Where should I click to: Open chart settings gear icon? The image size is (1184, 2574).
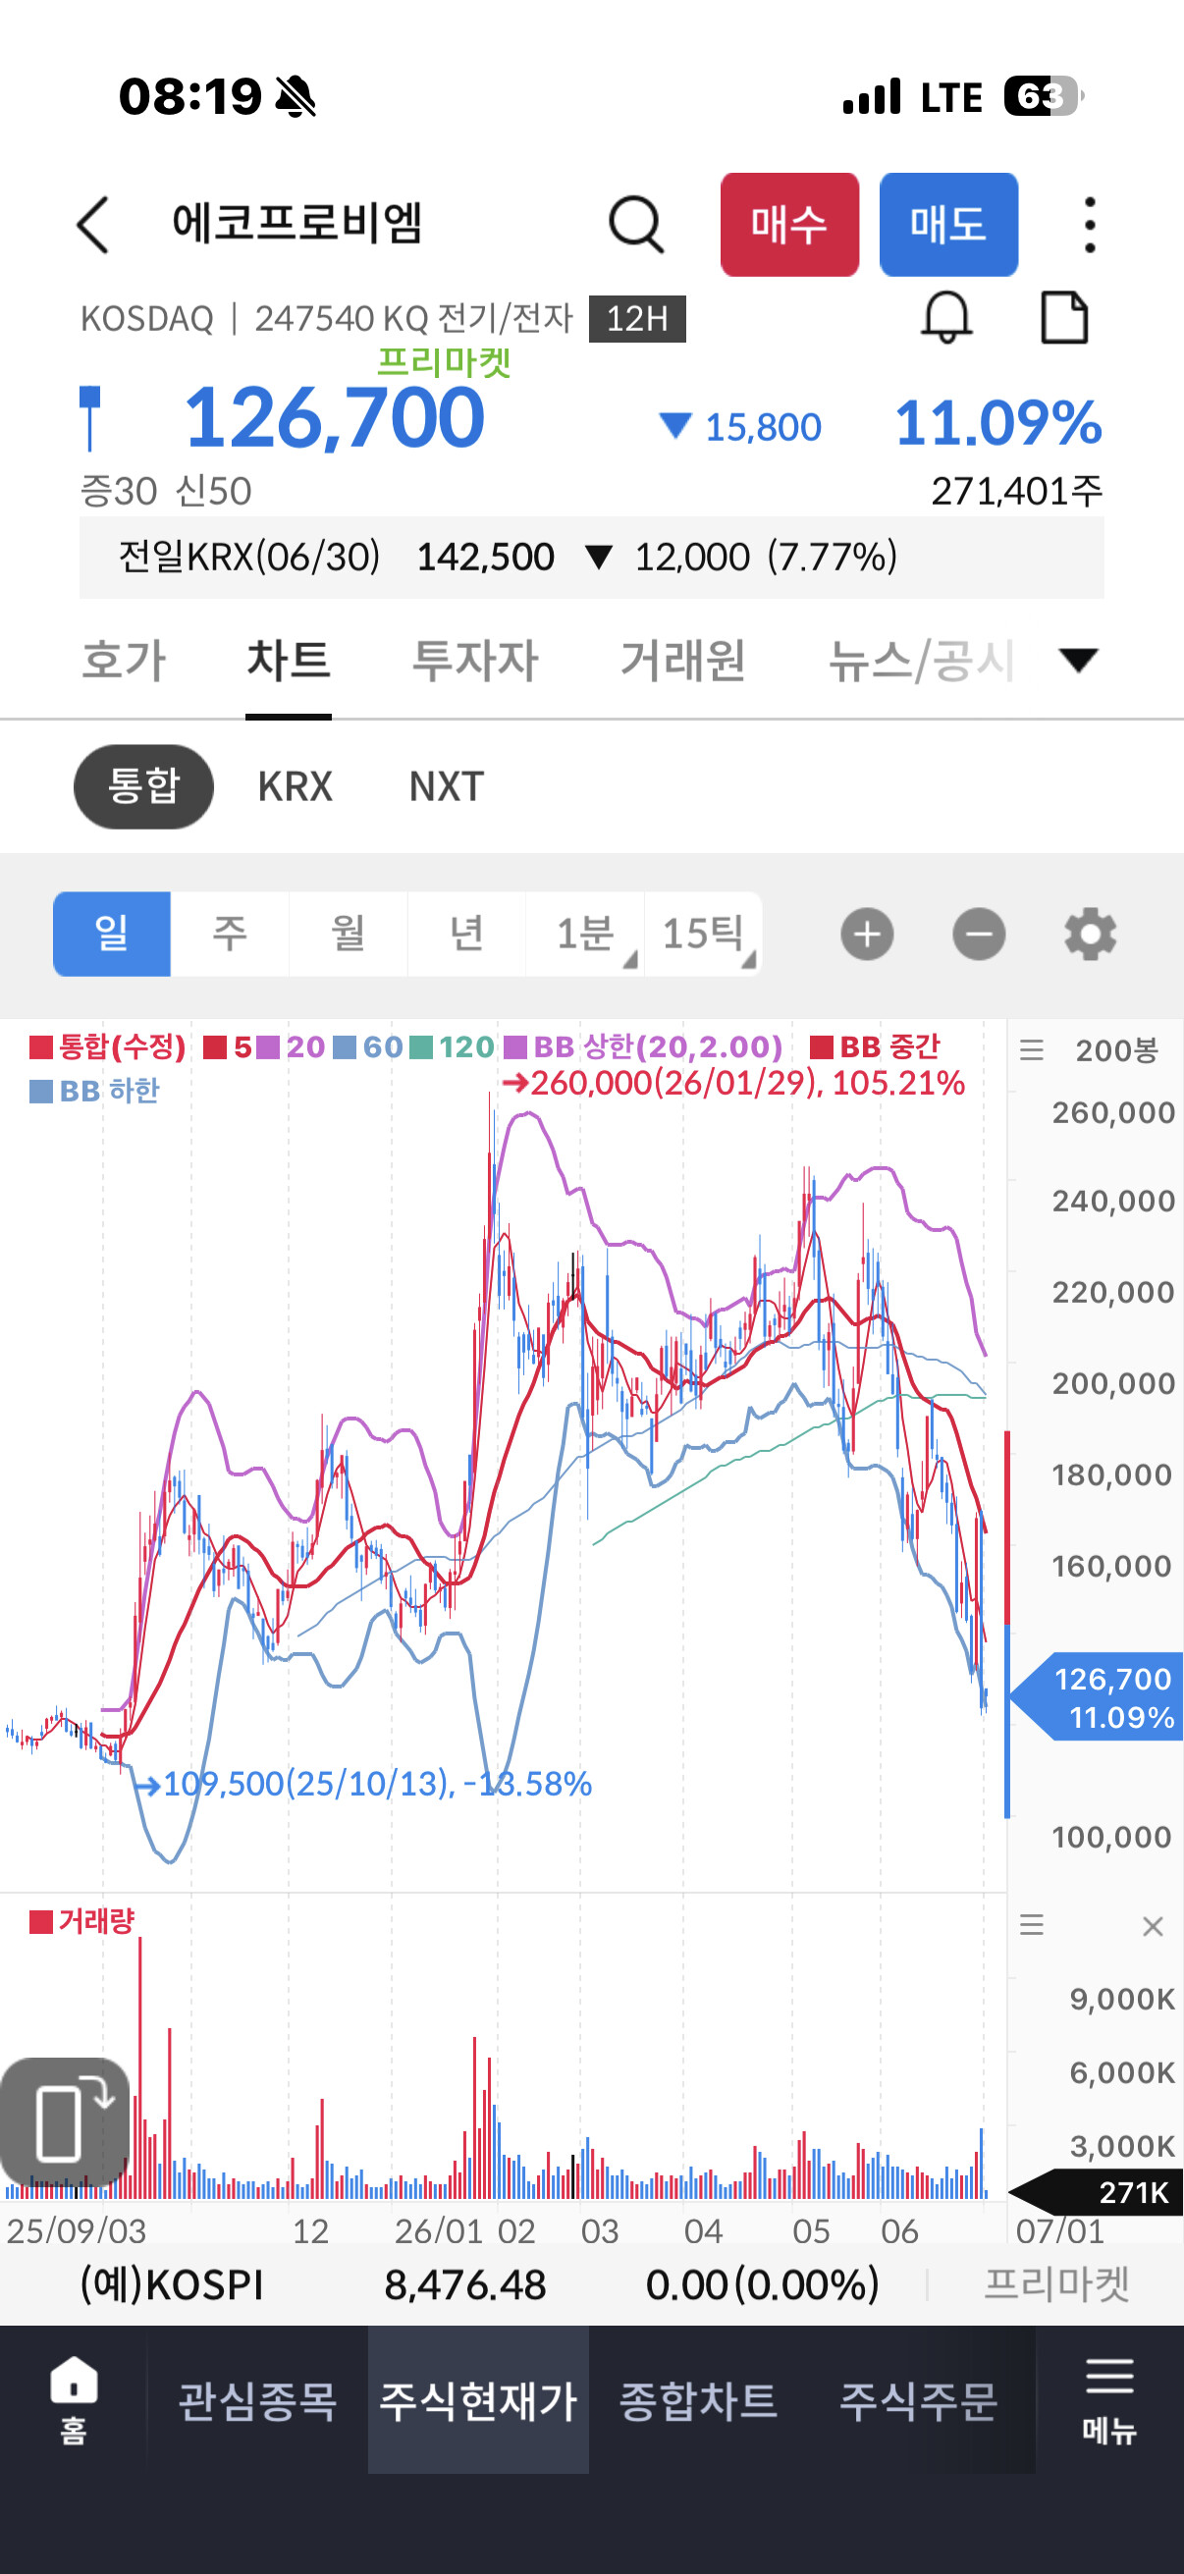coord(1089,936)
